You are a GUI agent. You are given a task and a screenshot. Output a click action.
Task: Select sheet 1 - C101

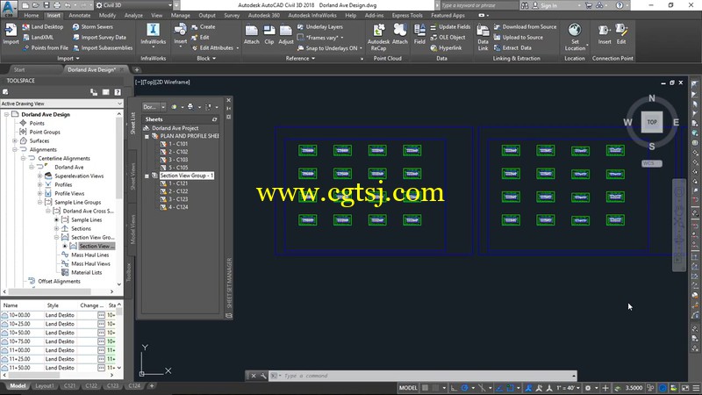[x=174, y=144]
